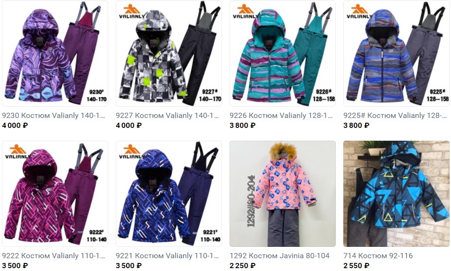
Task: Click the 9230 Костюм Valianly title link
Action: tap(54, 116)
